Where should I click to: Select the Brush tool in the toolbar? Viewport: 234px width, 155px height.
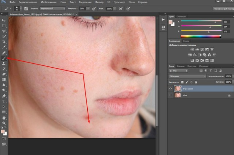[x=4, y=58]
